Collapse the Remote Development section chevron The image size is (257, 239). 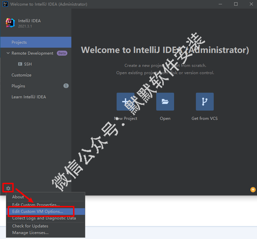(8, 53)
